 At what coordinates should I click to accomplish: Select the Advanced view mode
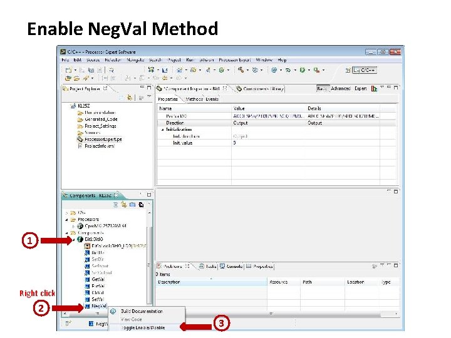pyautogui.click(x=341, y=88)
